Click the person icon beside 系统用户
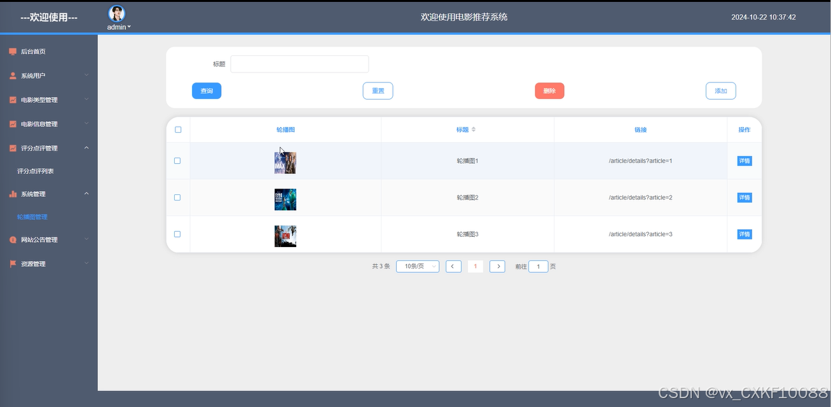The width and height of the screenshot is (831, 407). (13, 76)
